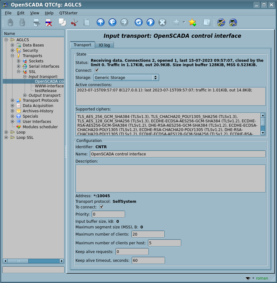Start the cyclic refresh play icon
The height and width of the screenshot is (283, 277).
click(x=150, y=22)
